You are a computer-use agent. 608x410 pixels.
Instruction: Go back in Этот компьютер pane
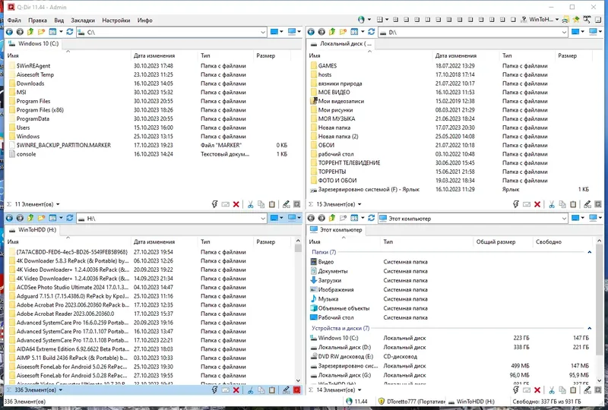[311, 218]
